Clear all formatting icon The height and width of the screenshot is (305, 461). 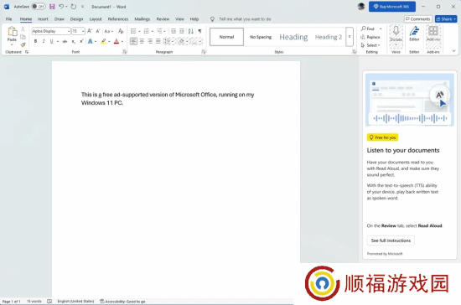(x=121, y=31)
